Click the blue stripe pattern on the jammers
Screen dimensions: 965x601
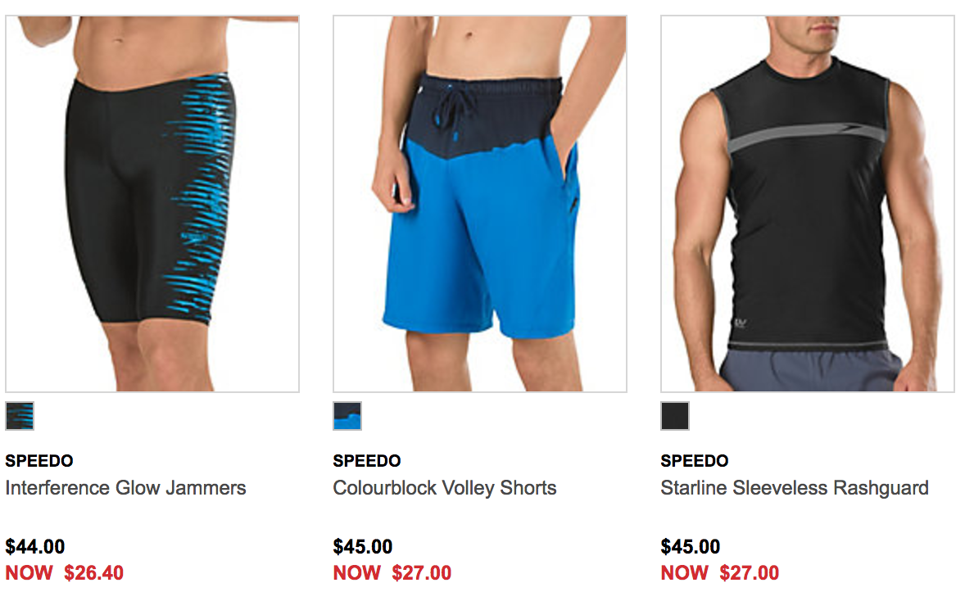[200, 197]
